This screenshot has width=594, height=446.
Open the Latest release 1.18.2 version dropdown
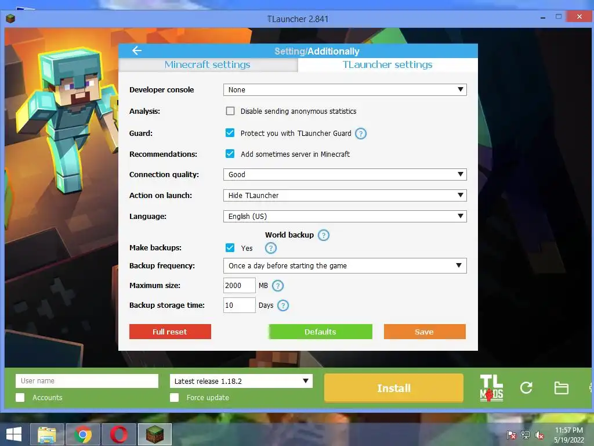(241, 381)
